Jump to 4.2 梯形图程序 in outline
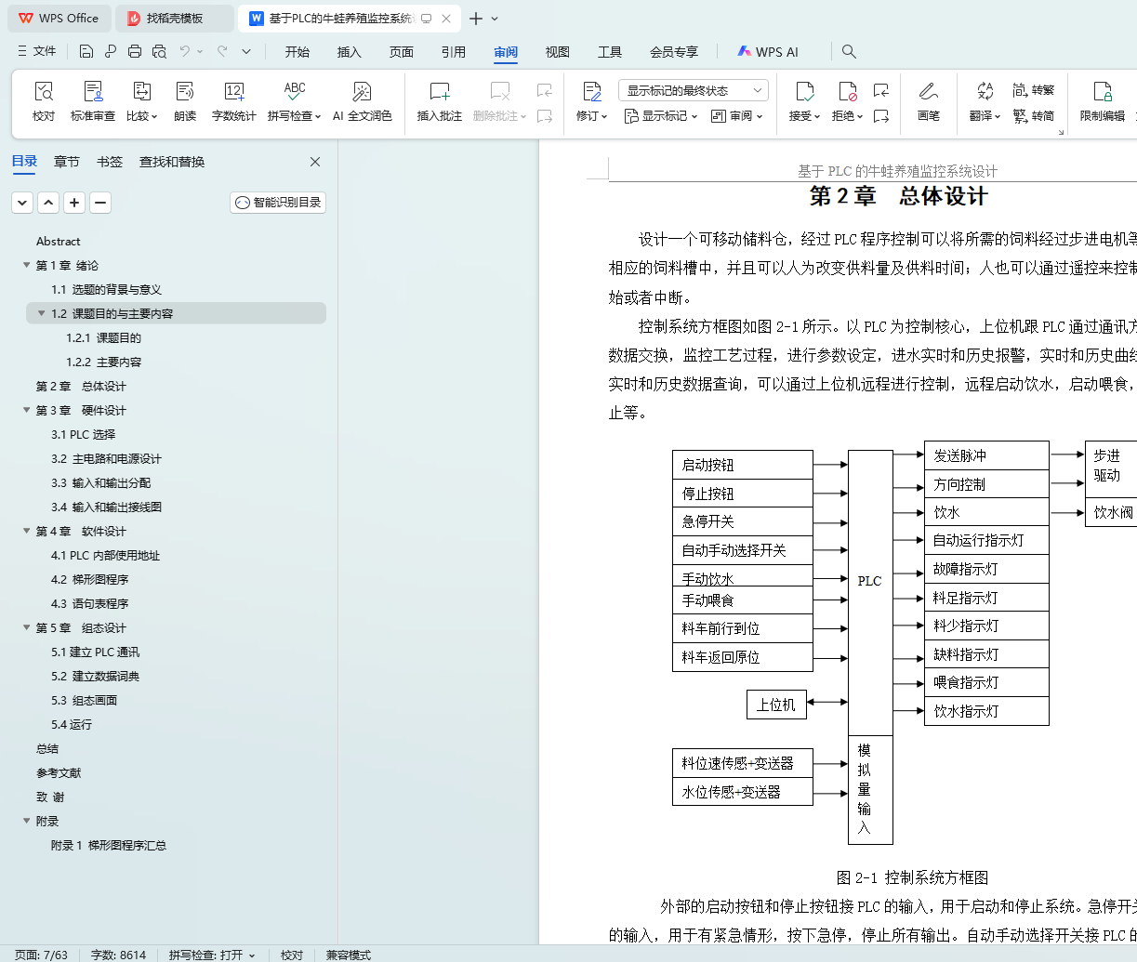1137x962 pixels. coord(90,580)
